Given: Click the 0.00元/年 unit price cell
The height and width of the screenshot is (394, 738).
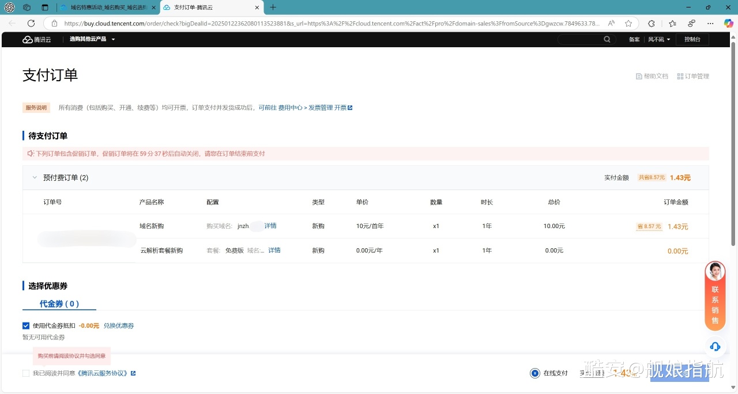Looking at the screenshot, I should [370, 251].
